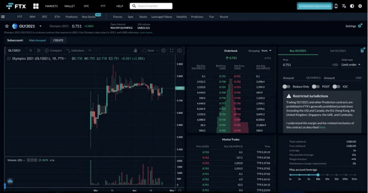Turn on the POST order toggle
The height and width of the screenshot is (193, 368).
[315, 86]
